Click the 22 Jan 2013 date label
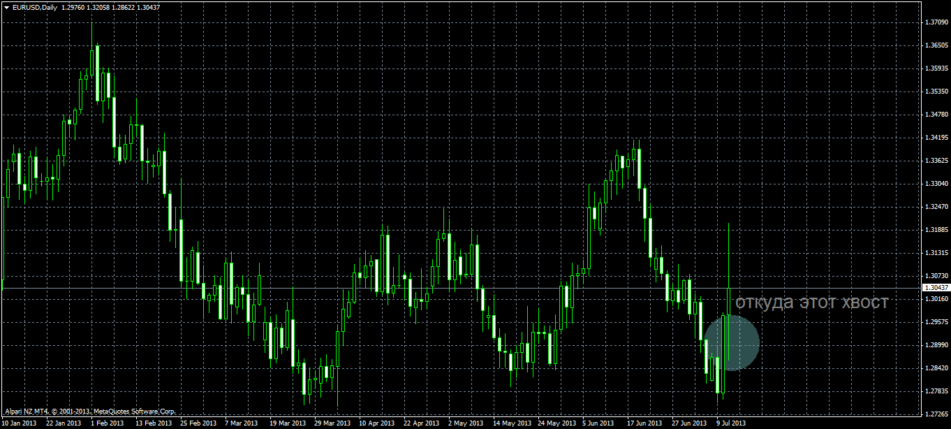 (x=64, y=423)
